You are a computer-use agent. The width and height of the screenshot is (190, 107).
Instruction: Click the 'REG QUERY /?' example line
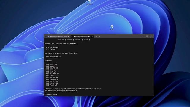pos(51,64)
